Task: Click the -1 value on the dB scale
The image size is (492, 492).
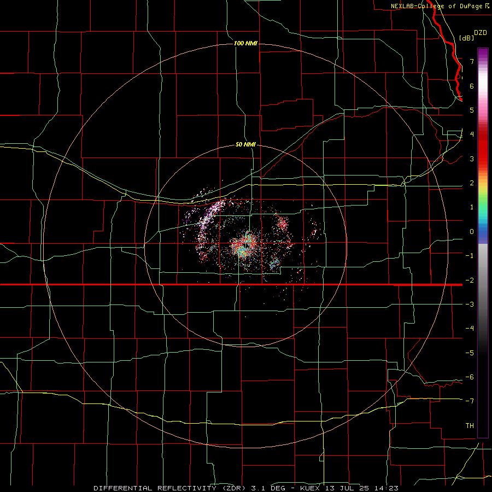Action: [470, 256]
